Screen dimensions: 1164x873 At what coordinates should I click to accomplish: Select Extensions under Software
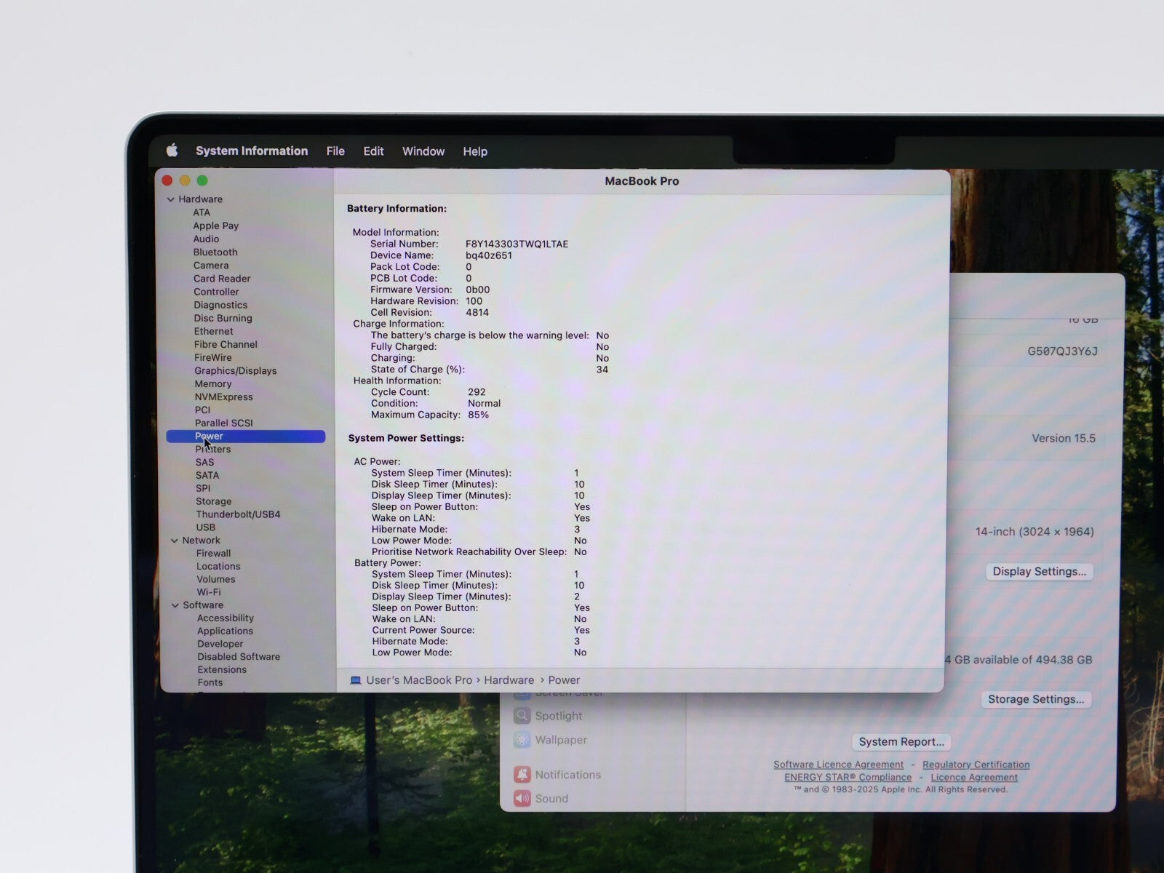[x=222, y=669]
